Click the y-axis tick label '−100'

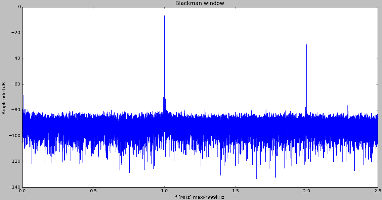tap(15, 136)
